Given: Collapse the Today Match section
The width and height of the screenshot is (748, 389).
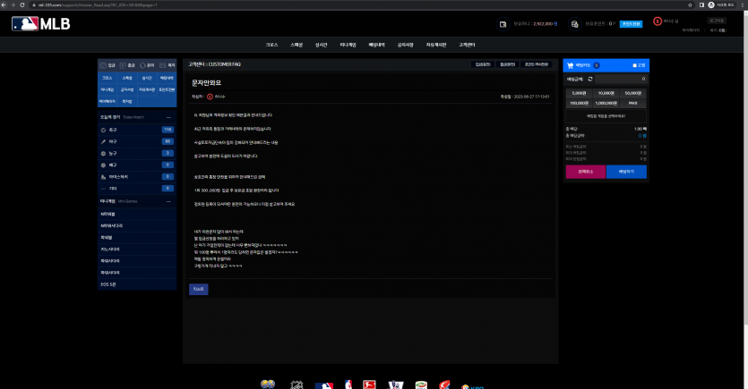Looking at the screenshot, I should click(x=168, y=117).
